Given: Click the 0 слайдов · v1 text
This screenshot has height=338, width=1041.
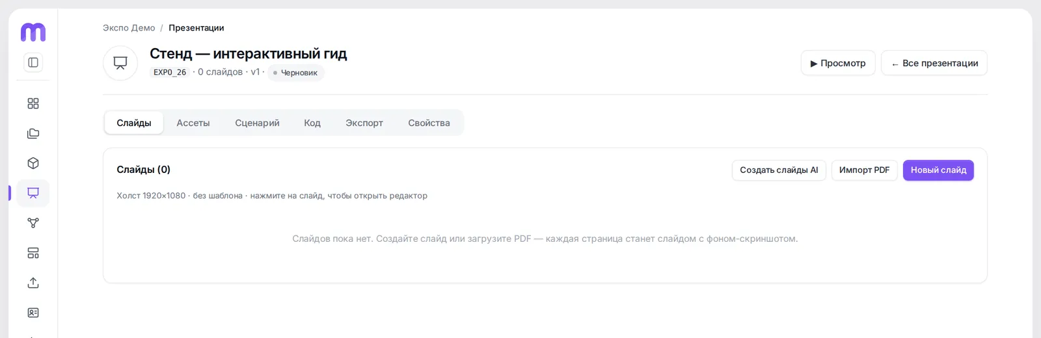Looking at the screenshot, I should 228,72.
